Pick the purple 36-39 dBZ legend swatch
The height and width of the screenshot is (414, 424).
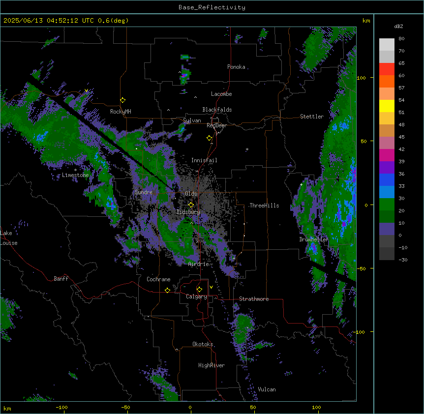[387, 168]
